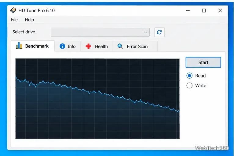The height and width of the screenshot is (156, 234).
Task: Open the File menu
Action: click(x=14, y=20)
